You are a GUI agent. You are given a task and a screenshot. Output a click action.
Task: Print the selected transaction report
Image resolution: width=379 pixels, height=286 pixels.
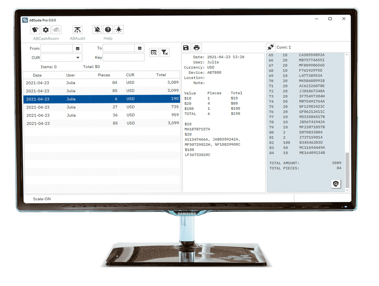(x=197, y=48)
